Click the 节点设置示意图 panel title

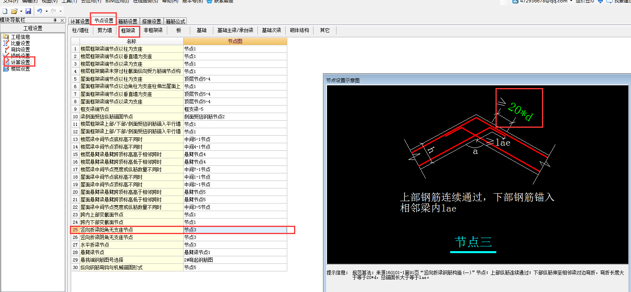pos(343,80)
